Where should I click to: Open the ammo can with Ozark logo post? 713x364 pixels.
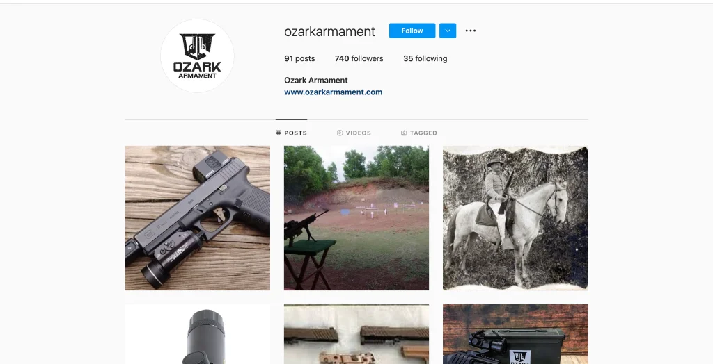pos(515,334)
